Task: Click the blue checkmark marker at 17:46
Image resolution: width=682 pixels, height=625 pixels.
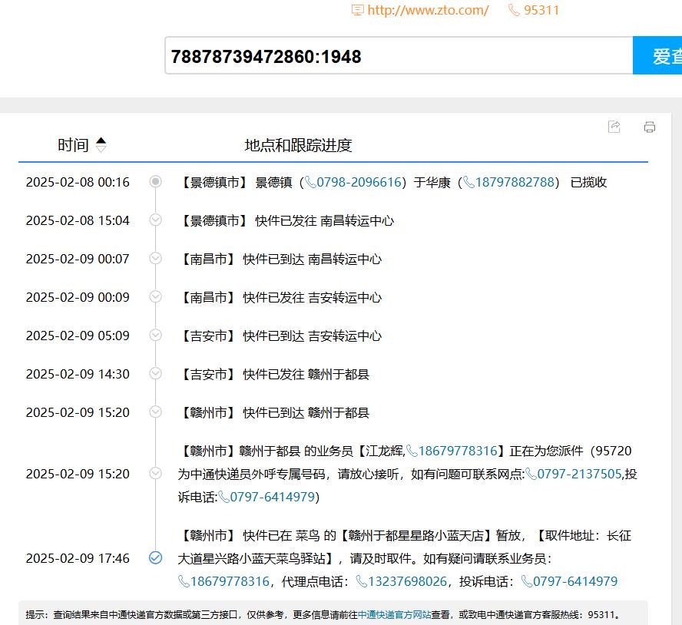Action: point(155,557)
